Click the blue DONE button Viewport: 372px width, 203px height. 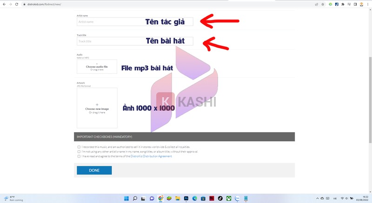click(94, 171)
